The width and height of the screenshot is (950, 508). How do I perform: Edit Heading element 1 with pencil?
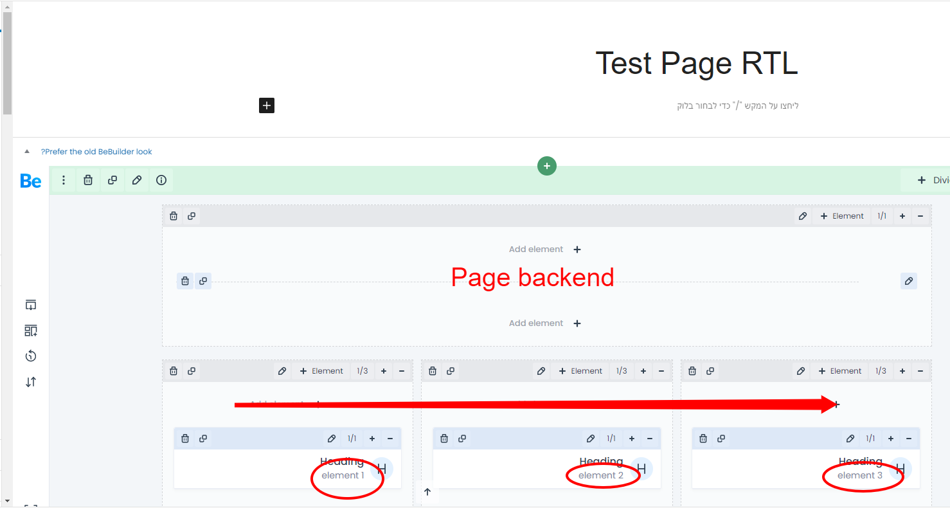coord(332,439)
